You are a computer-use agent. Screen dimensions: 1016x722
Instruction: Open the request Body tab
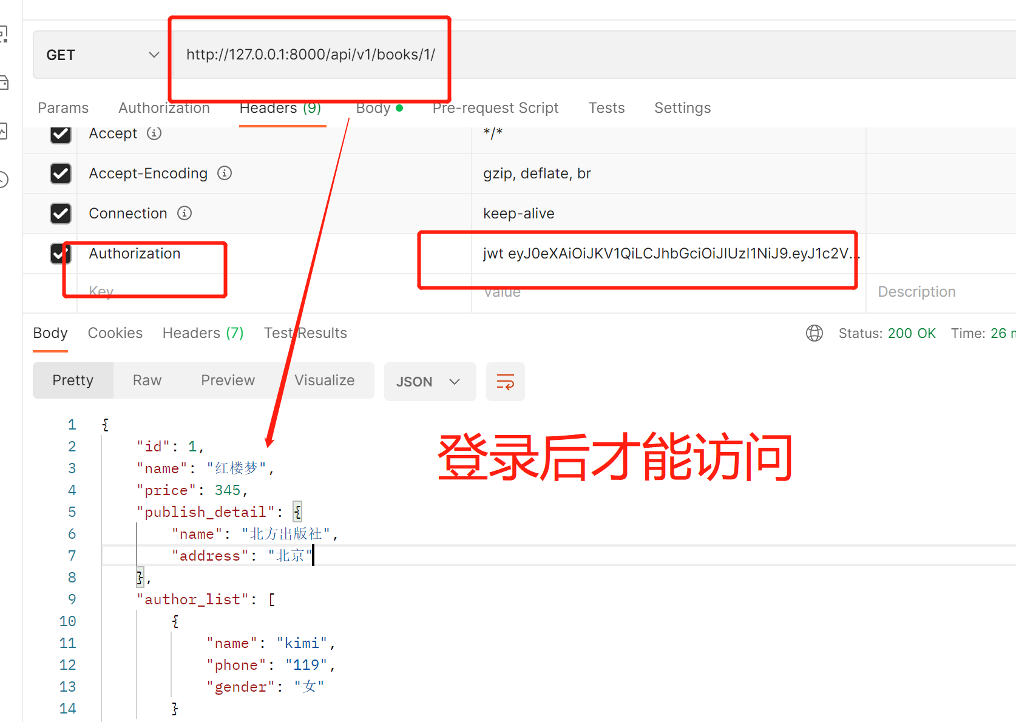[379, 108]
